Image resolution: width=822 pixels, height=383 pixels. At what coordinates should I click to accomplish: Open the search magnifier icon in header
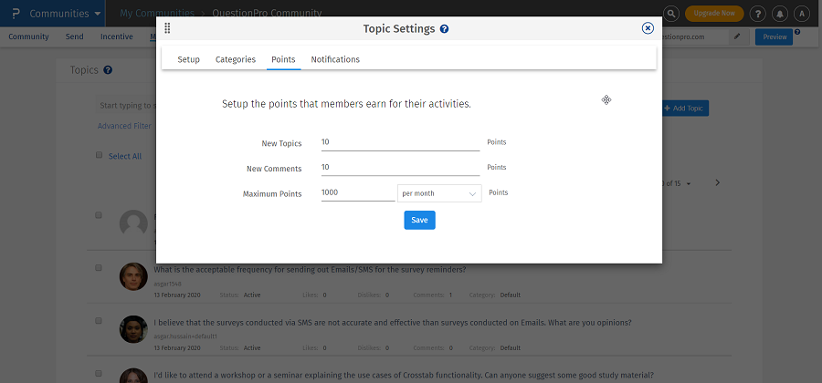coord(671,14)
